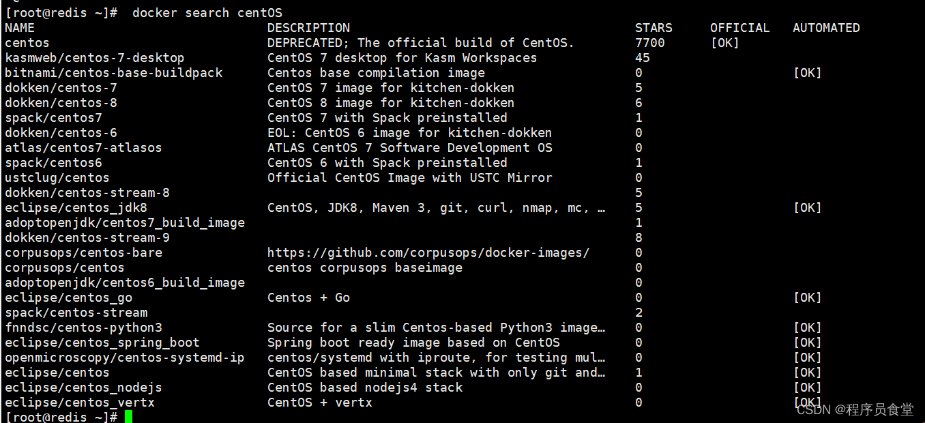
Task: Select 'spack/centos7' image name
Action: point(54,118)
